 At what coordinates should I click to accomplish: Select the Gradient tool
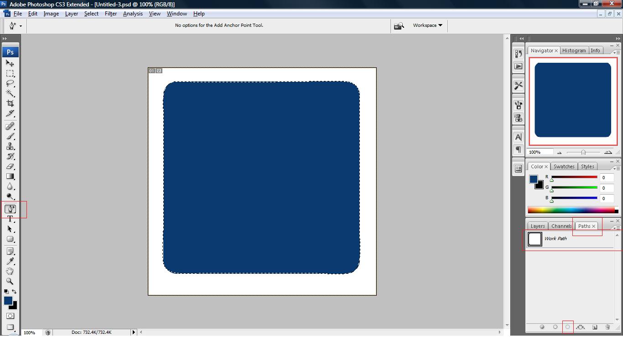(x=10, y=176)
